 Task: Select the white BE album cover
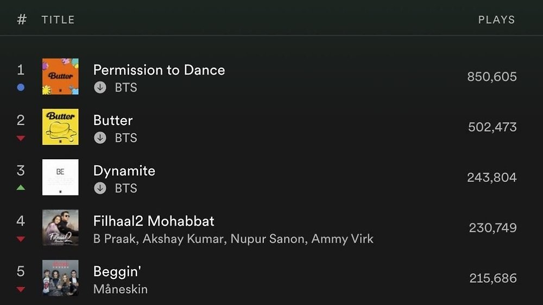pyautogui.click(x=60, y=177)
